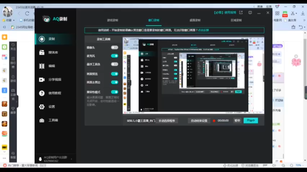Click the 自动结束设置 button

[x=199, y=121]
